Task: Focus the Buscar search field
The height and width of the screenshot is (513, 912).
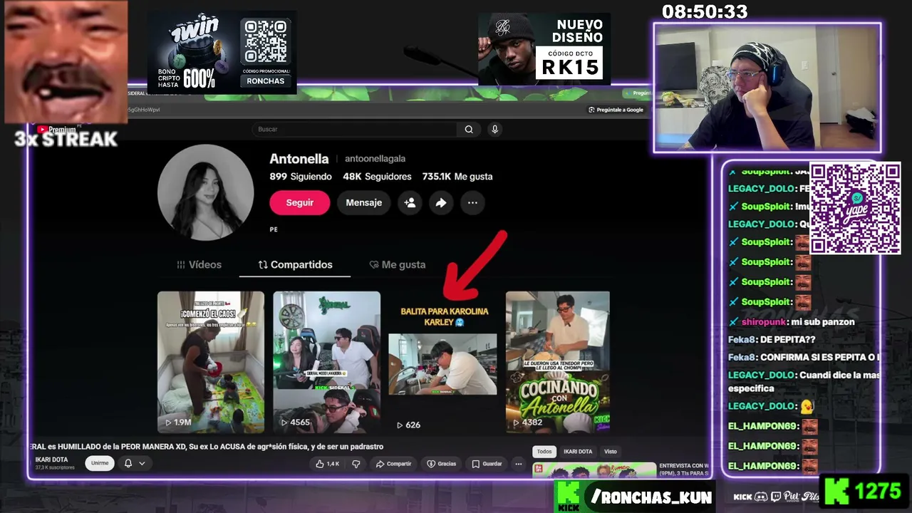Action: coord(356,129)
